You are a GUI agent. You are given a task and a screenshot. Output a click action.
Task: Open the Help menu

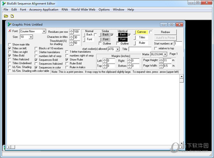click(x=131, y=10)
